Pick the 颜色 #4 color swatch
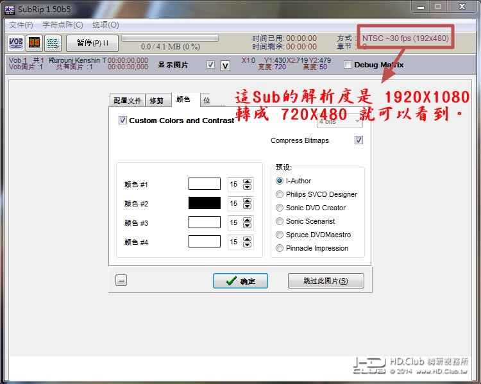Image resolution: width=481 pixels, height=384 pixels. (205, 242)
